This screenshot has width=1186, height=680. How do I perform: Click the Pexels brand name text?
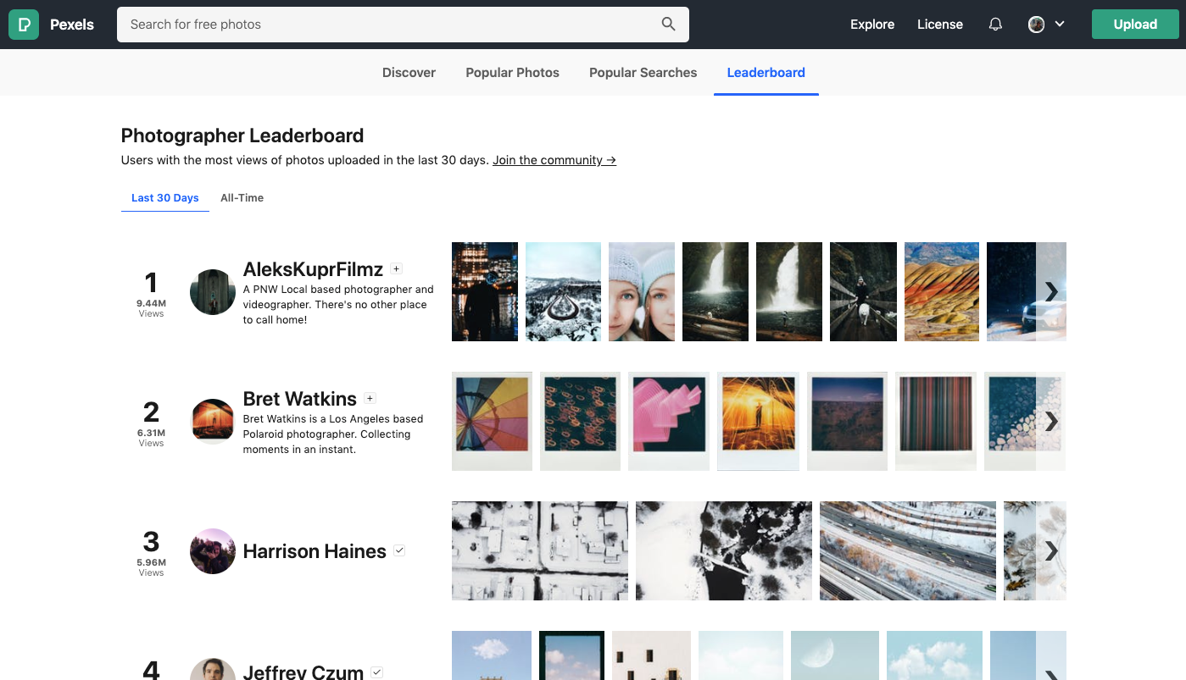[x=72, y=25]
